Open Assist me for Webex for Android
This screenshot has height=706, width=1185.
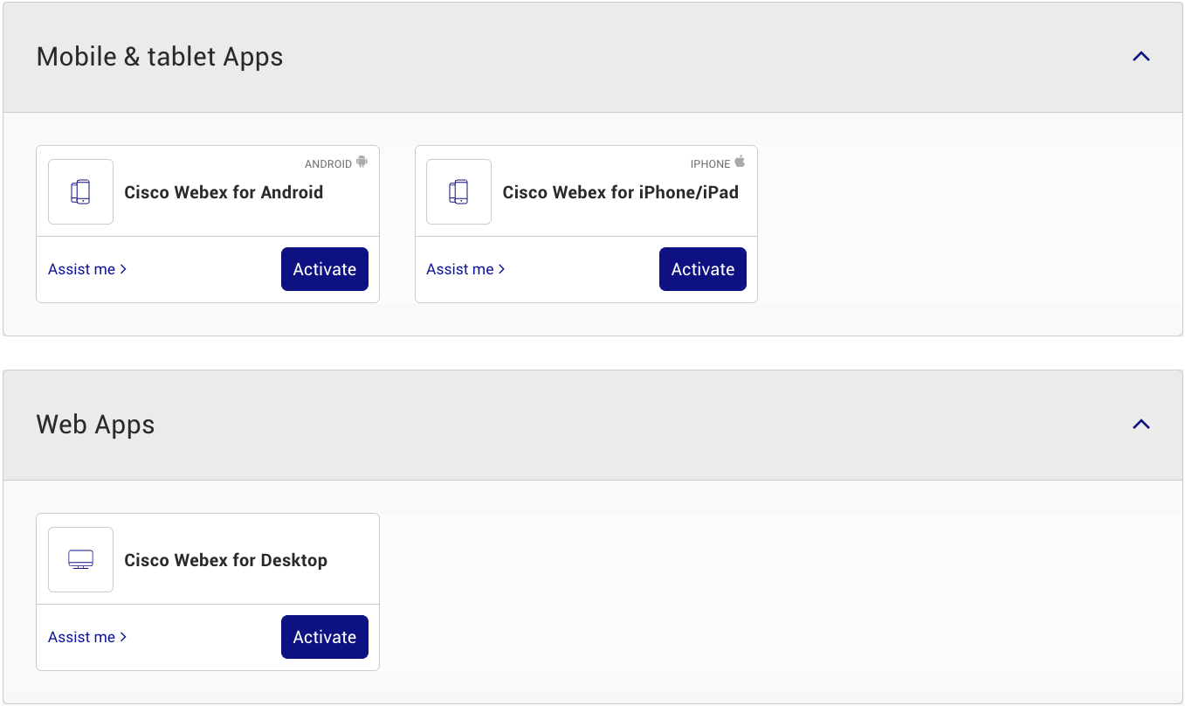[87, 269]
